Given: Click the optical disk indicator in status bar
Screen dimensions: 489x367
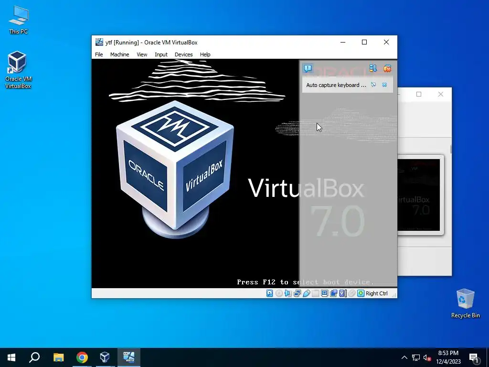Looking at the screenshot, I should pos(279,293).
